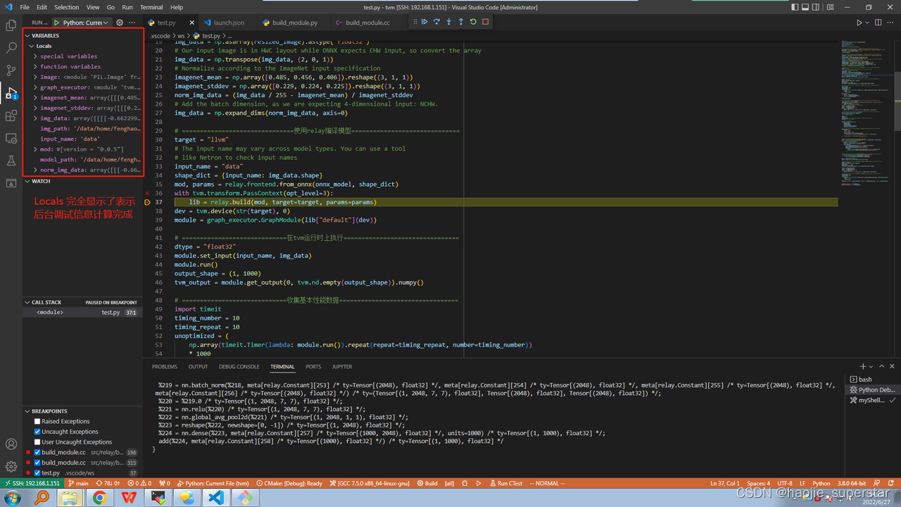Open the Explorer view in the activity bar
This screenshot has width=901, height=507.
[x=11, y=25]
